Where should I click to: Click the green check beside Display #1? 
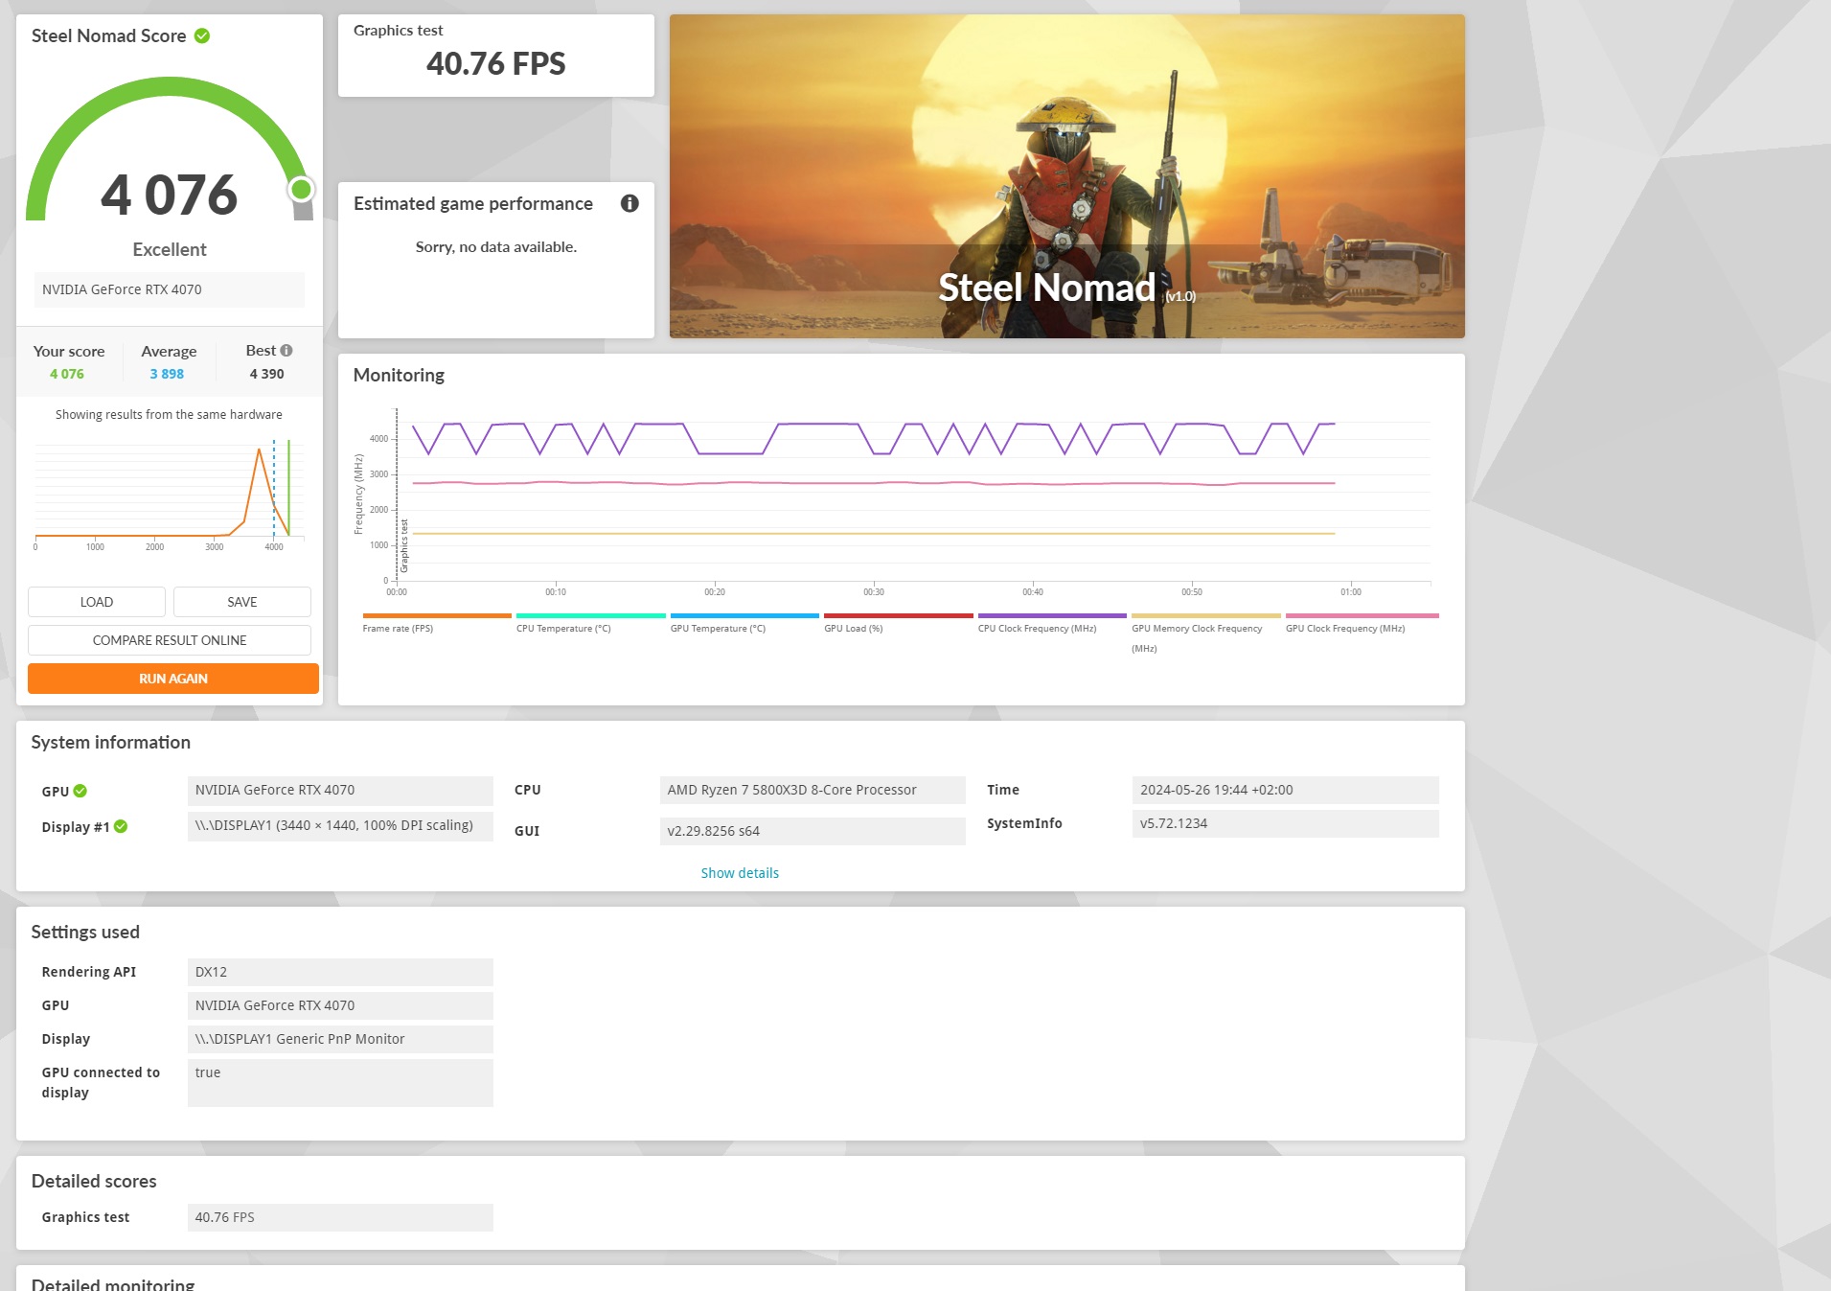click(121, 826)
